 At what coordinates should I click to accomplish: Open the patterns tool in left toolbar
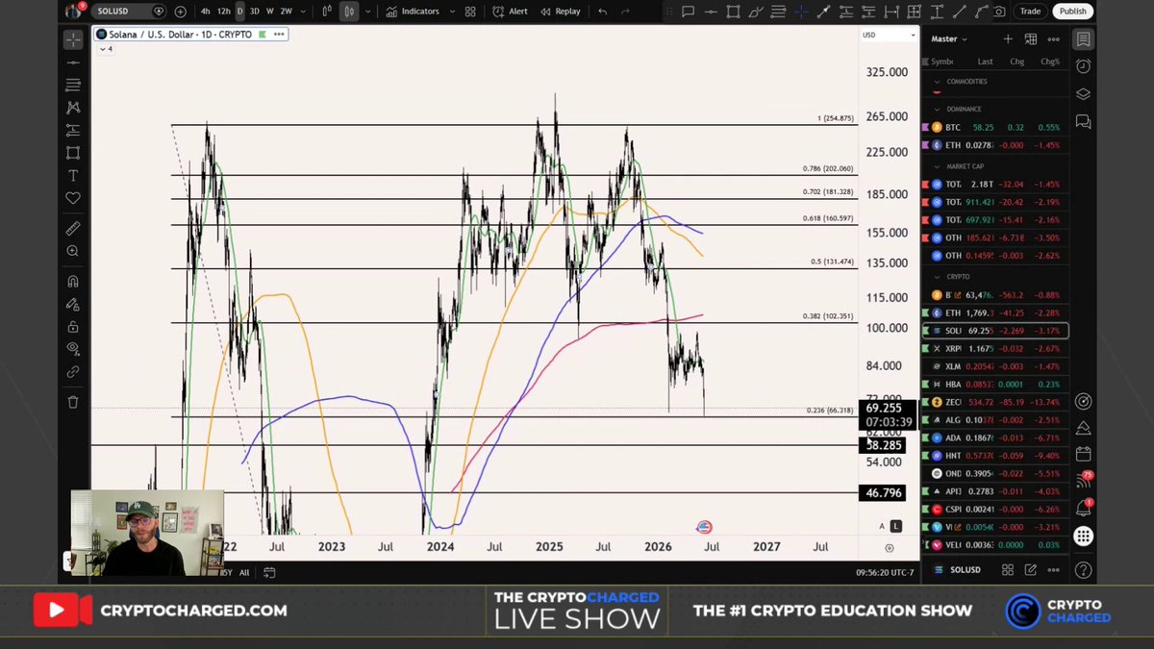pos(73,108)
